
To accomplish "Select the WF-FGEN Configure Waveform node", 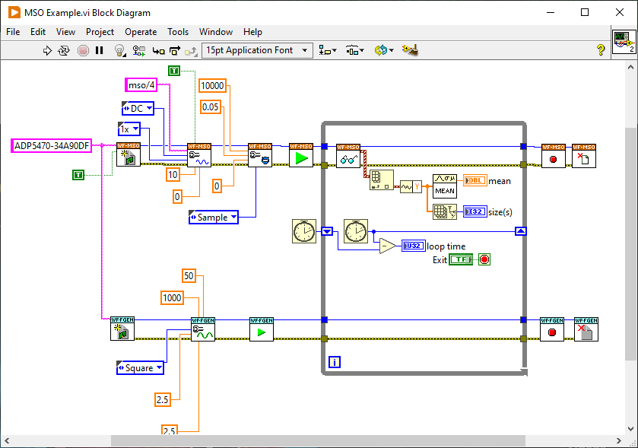I will [203, 329].
